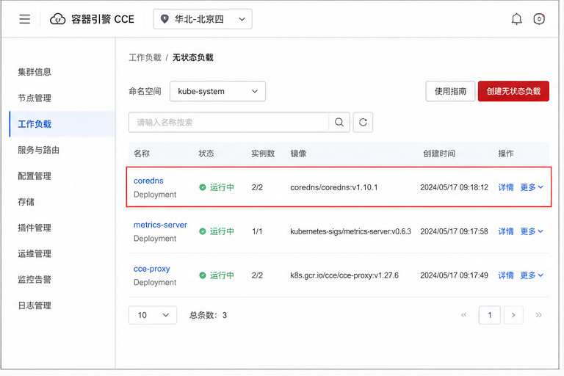This screenshot has height=376, width=564.
Task: View 详情 for metrics-server
Action: click(x=506, y=231)
